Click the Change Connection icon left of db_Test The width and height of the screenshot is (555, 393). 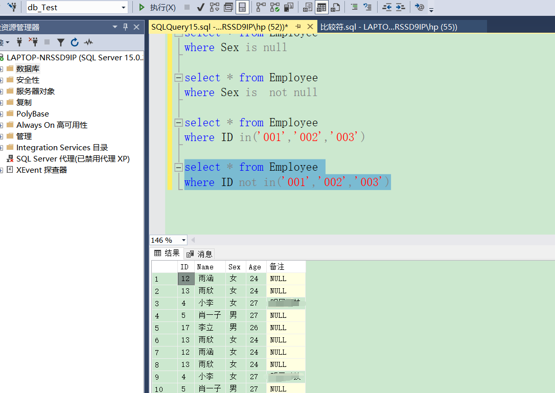[12, 7]
